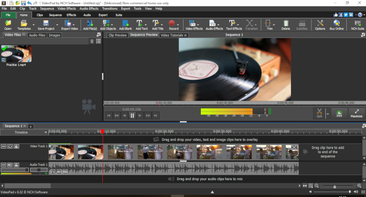Click the Delete trash icon in toolbar
This screenshot has width=366, height=197.
tap(285, 23)
